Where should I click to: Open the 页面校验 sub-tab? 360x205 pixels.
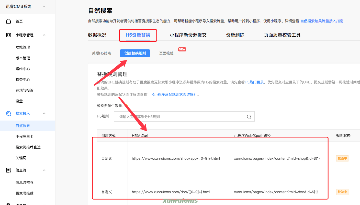(x=166, y=53)
